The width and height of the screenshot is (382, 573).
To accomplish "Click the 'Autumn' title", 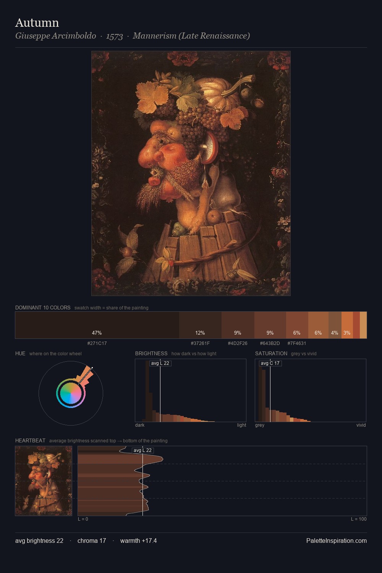I will point(37,23).
